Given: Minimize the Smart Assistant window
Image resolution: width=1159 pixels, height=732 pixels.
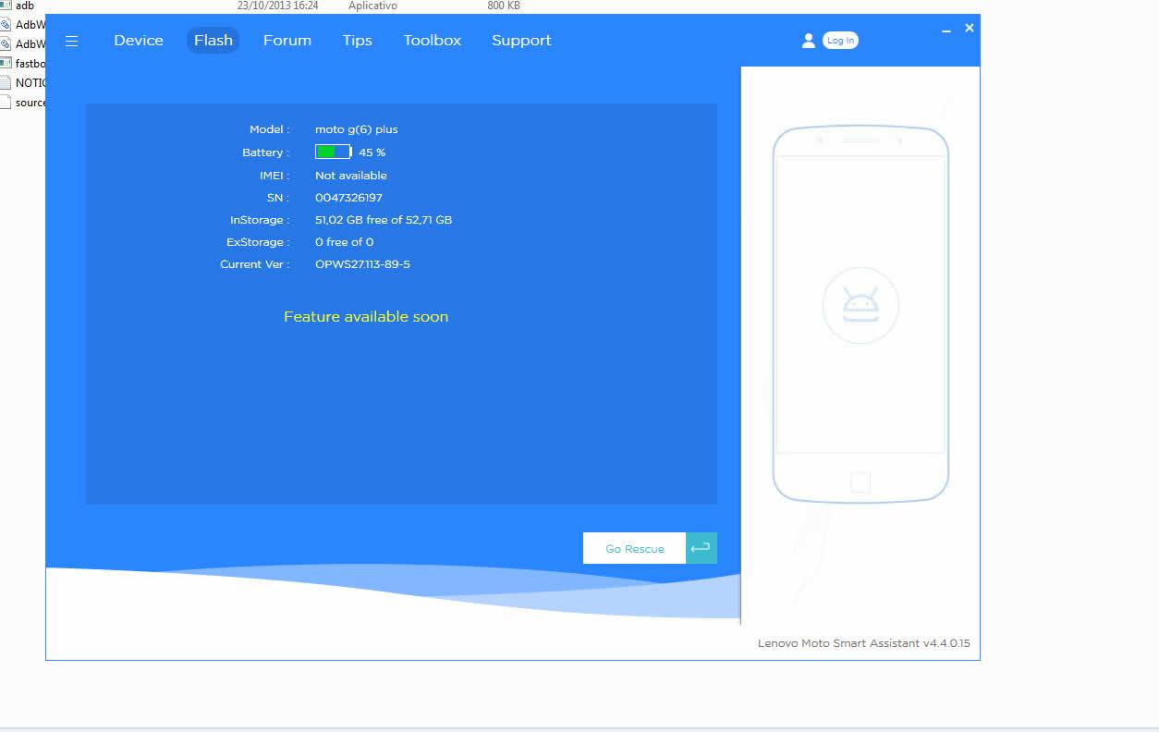Looking at the screenshot, I should (946, 30).
